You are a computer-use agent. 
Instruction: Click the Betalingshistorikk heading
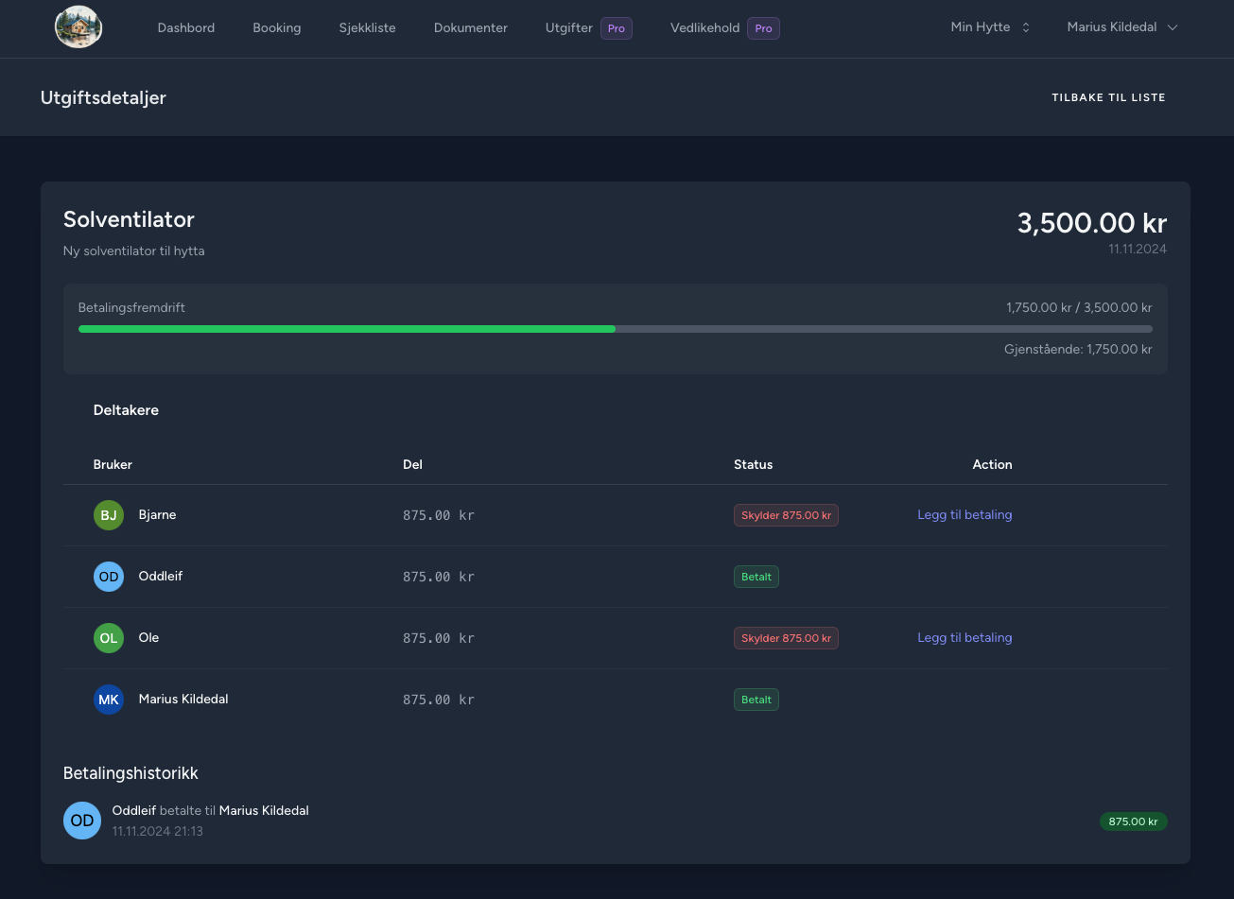tap(130, 773)
